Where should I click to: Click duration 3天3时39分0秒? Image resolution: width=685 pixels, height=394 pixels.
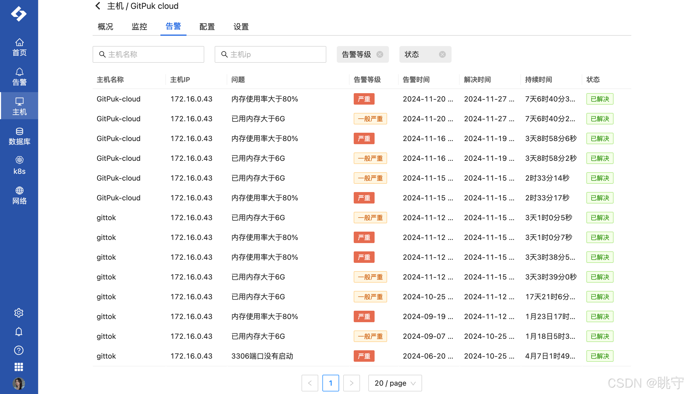click(x=551, y=277)
